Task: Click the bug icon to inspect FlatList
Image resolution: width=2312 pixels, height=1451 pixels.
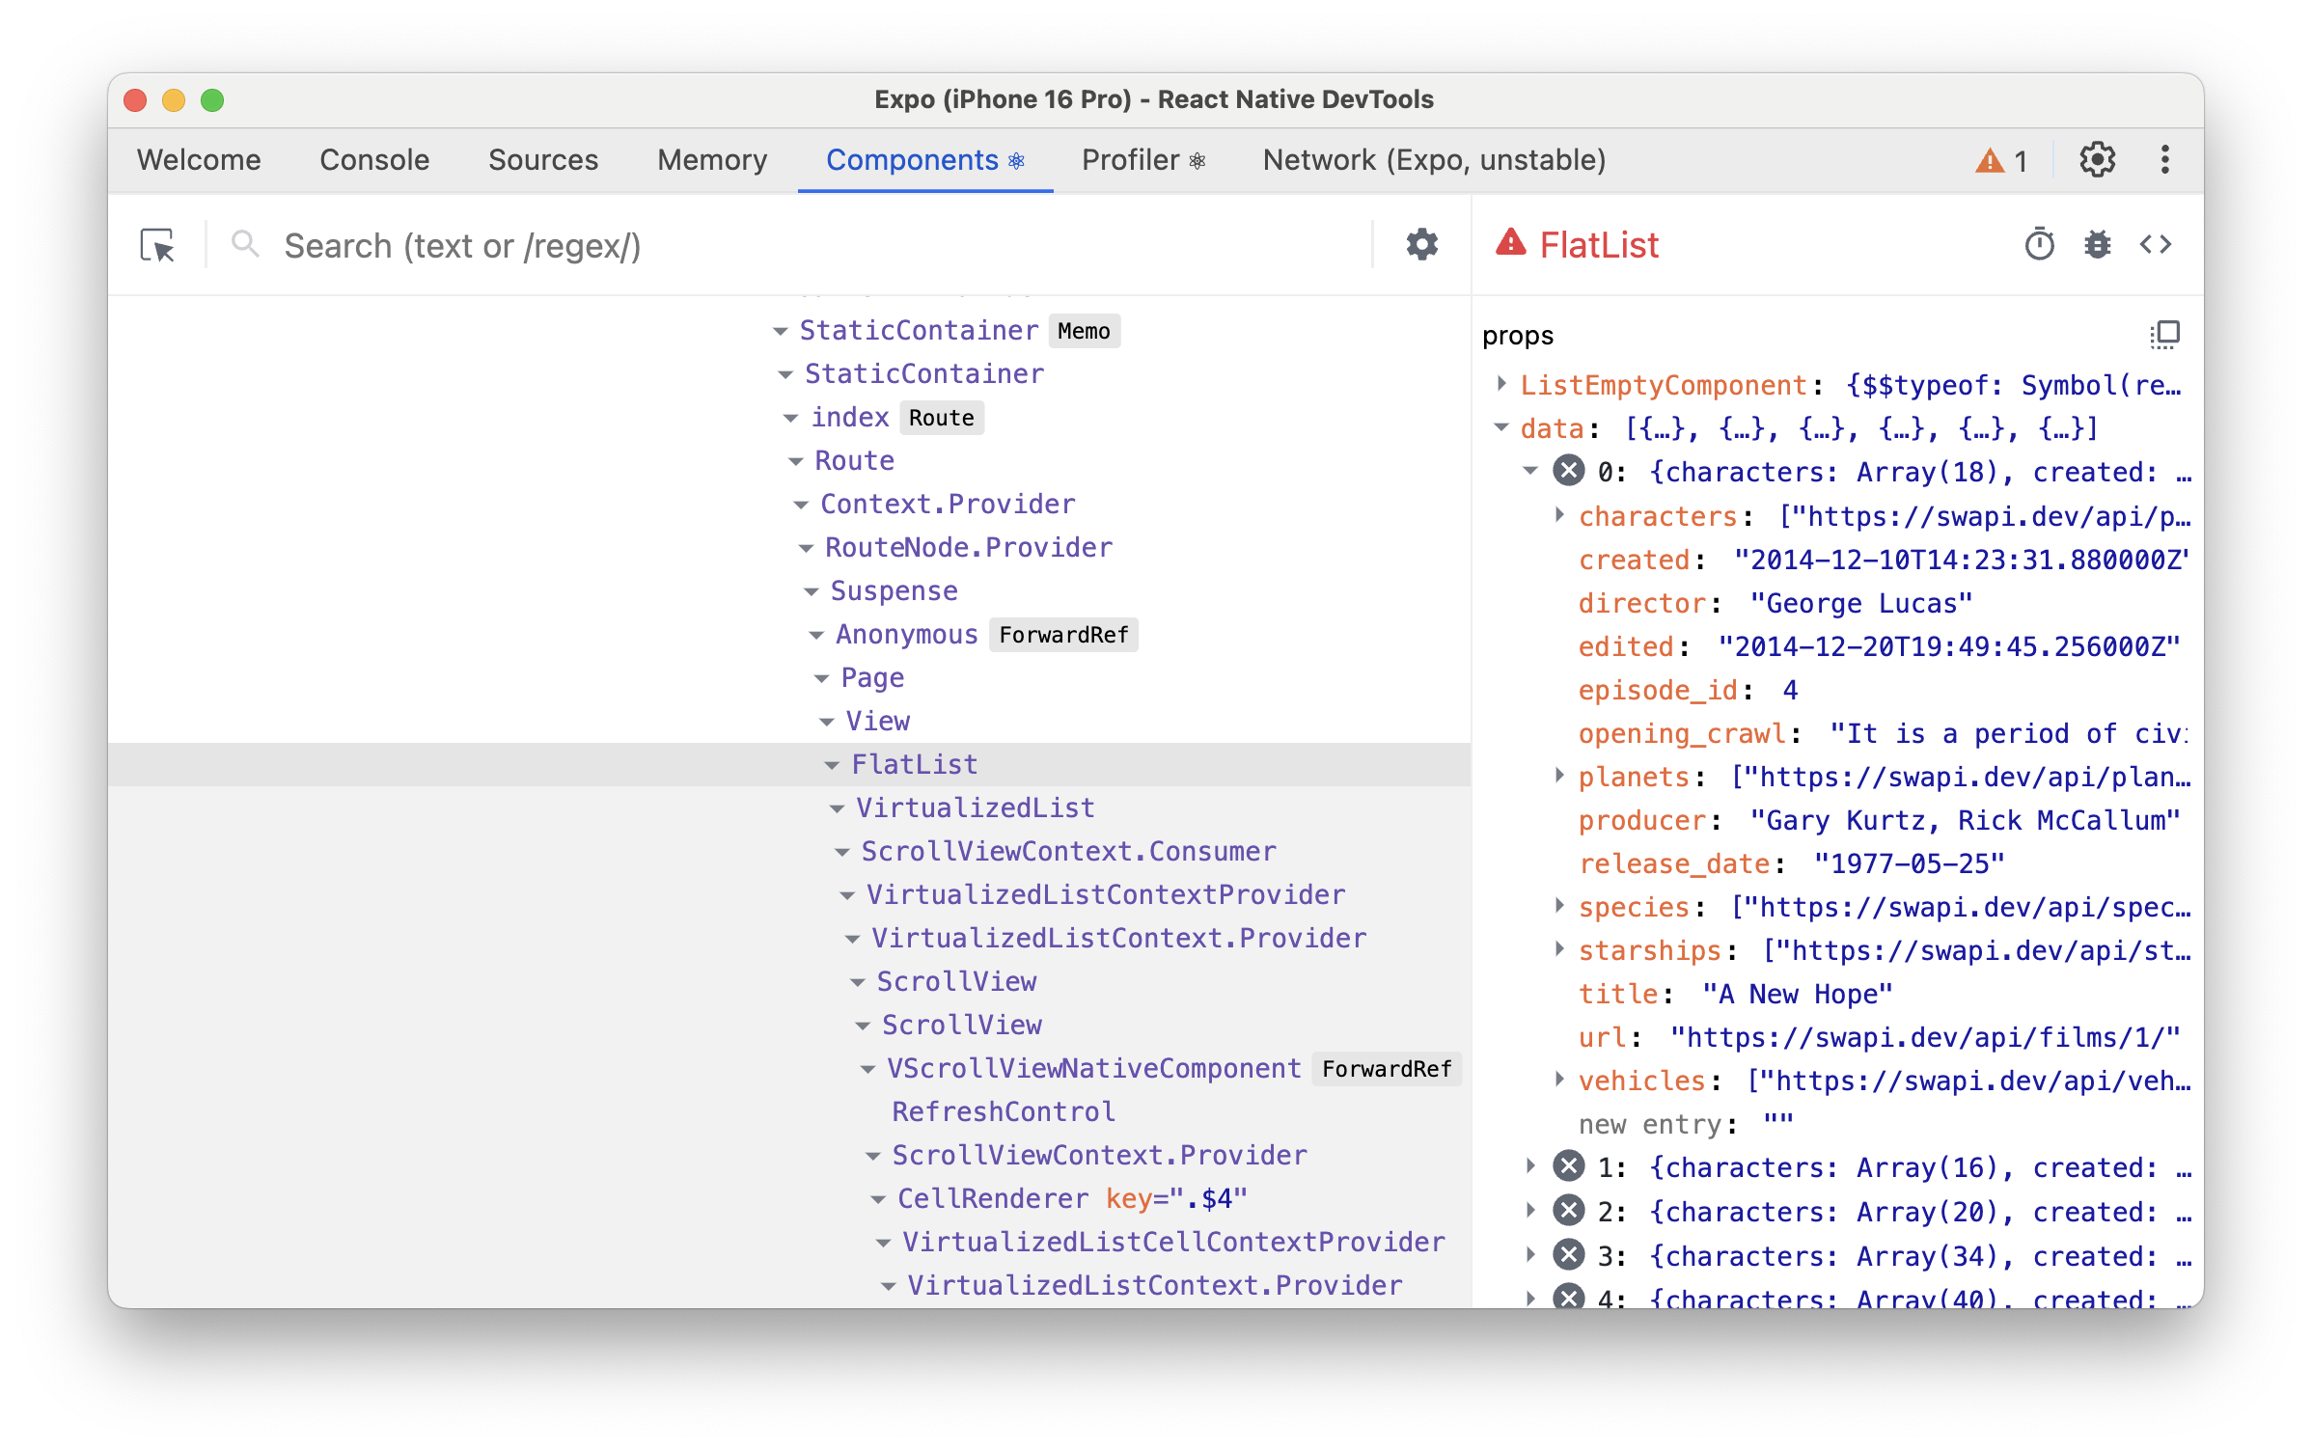Action: click(2098, 244)
